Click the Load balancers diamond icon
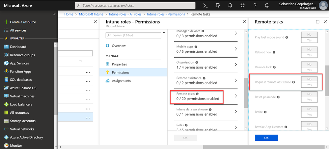This screenshot has width=329, height=149. (x=6, y=104)
